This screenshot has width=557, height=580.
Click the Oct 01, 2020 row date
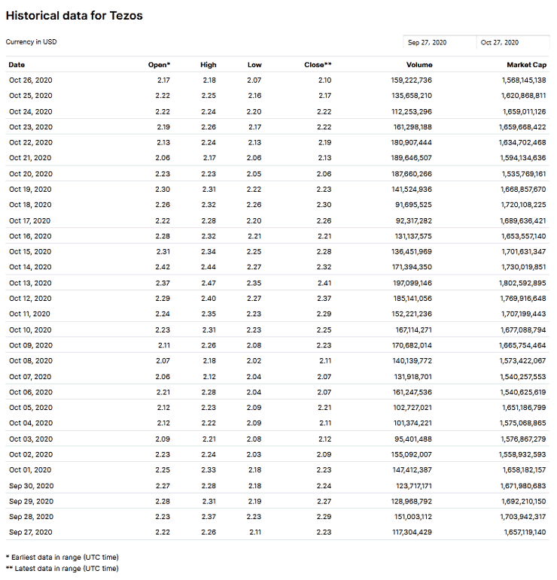click(30, 470)
